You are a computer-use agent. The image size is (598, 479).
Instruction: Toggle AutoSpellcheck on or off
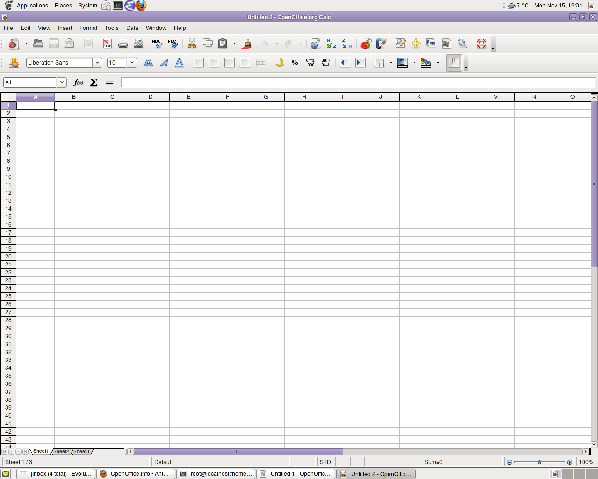pos(172,44)
